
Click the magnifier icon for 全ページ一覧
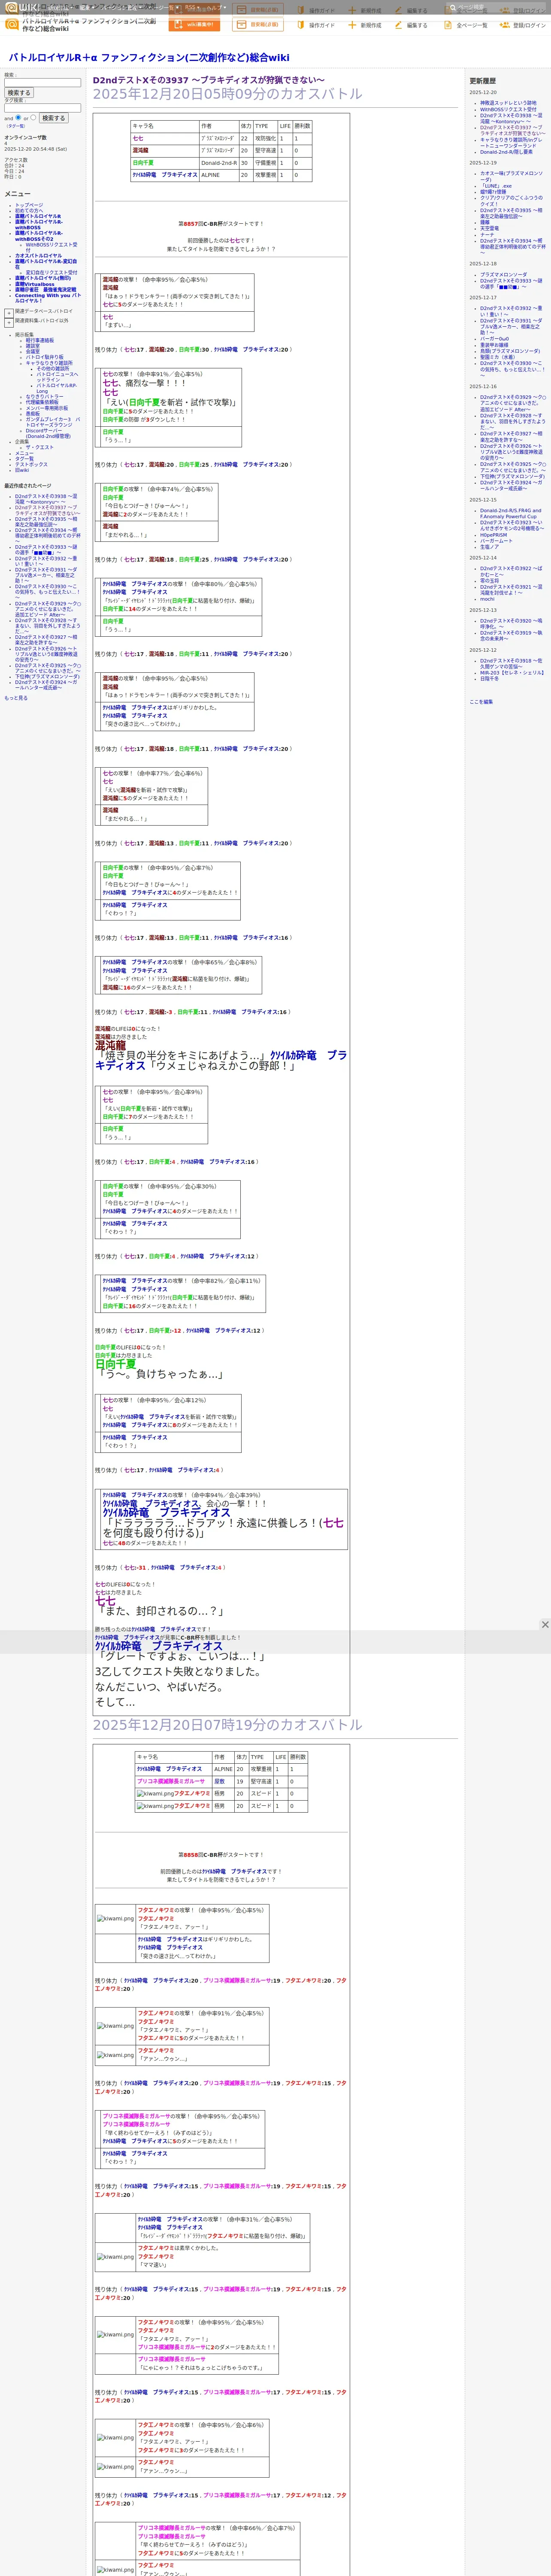coord(449,25)
